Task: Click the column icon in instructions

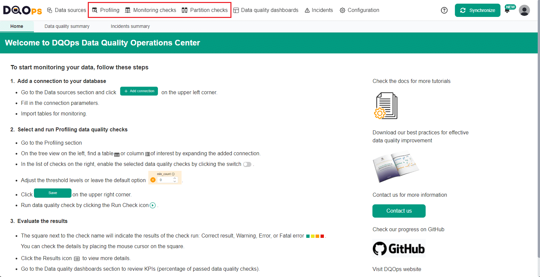Action: [148, 154]
